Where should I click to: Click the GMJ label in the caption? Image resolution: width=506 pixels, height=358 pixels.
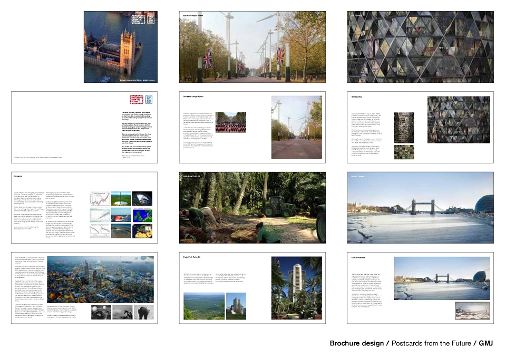(485, 343)
